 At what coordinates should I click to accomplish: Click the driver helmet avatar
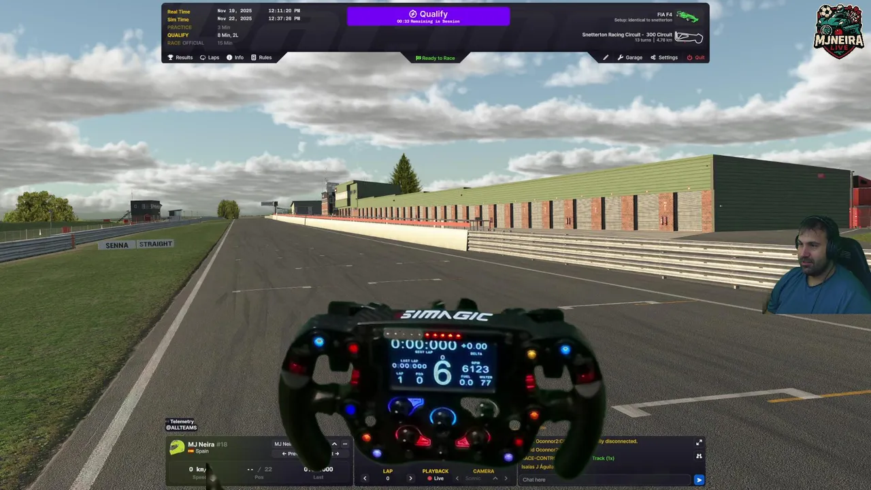[x=177, y=447]
